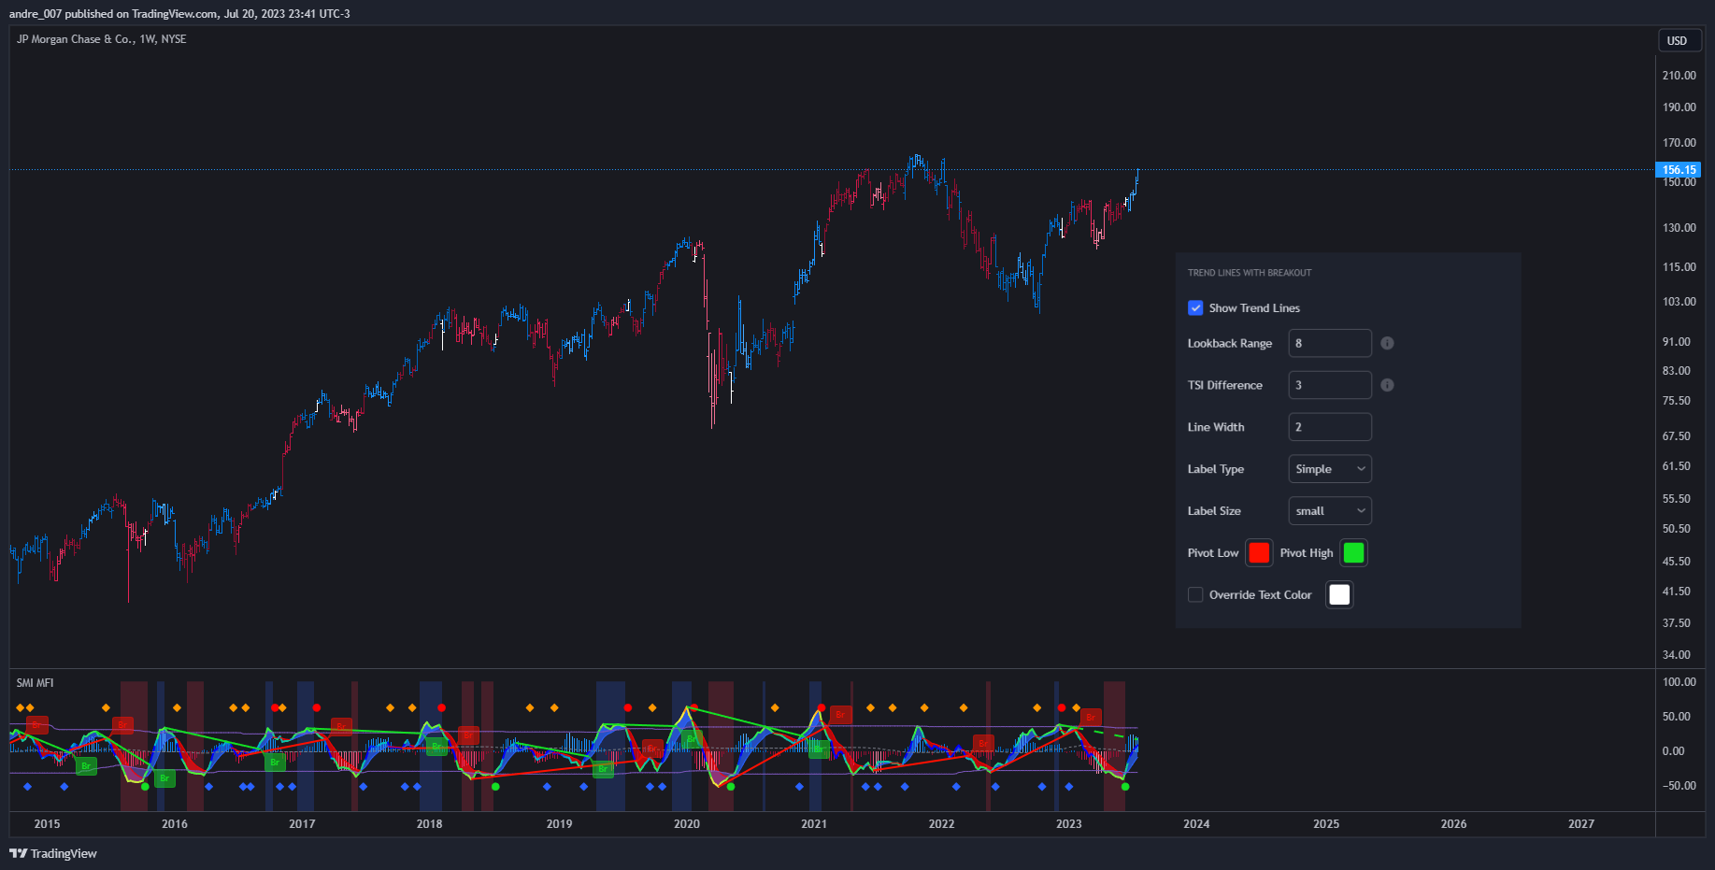Click the 2019 label on time axis
1715x870 pixels.
559,824
